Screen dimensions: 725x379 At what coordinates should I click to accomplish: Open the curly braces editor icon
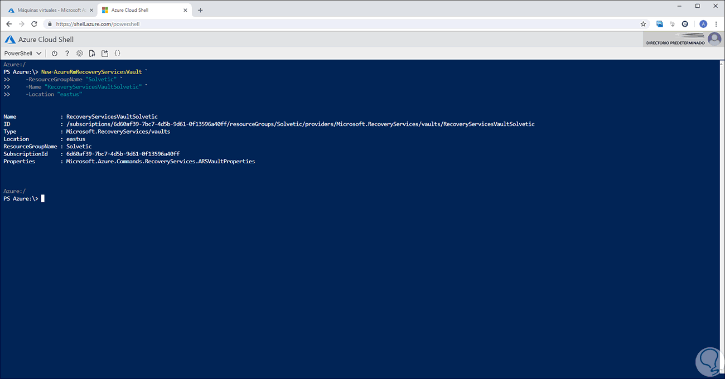click(x=118, y=54)
